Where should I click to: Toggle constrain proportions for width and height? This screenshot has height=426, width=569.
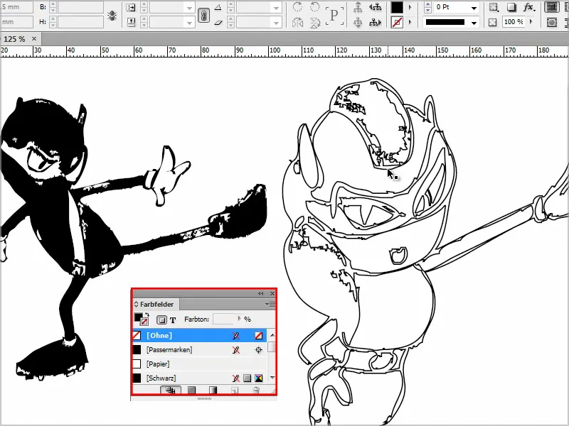click(x=112, y=15)
